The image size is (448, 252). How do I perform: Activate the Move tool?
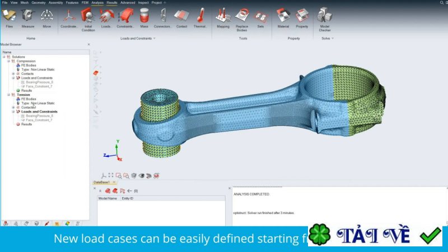click(46, 18)
